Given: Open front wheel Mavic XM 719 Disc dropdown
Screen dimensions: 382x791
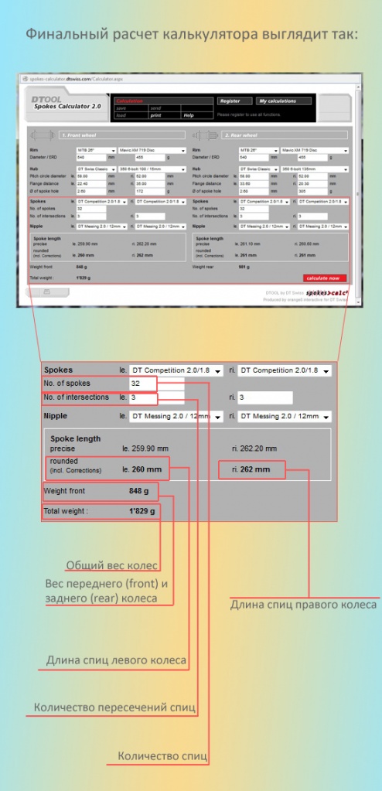Looking at the screenshot, I should pos(152,150).
